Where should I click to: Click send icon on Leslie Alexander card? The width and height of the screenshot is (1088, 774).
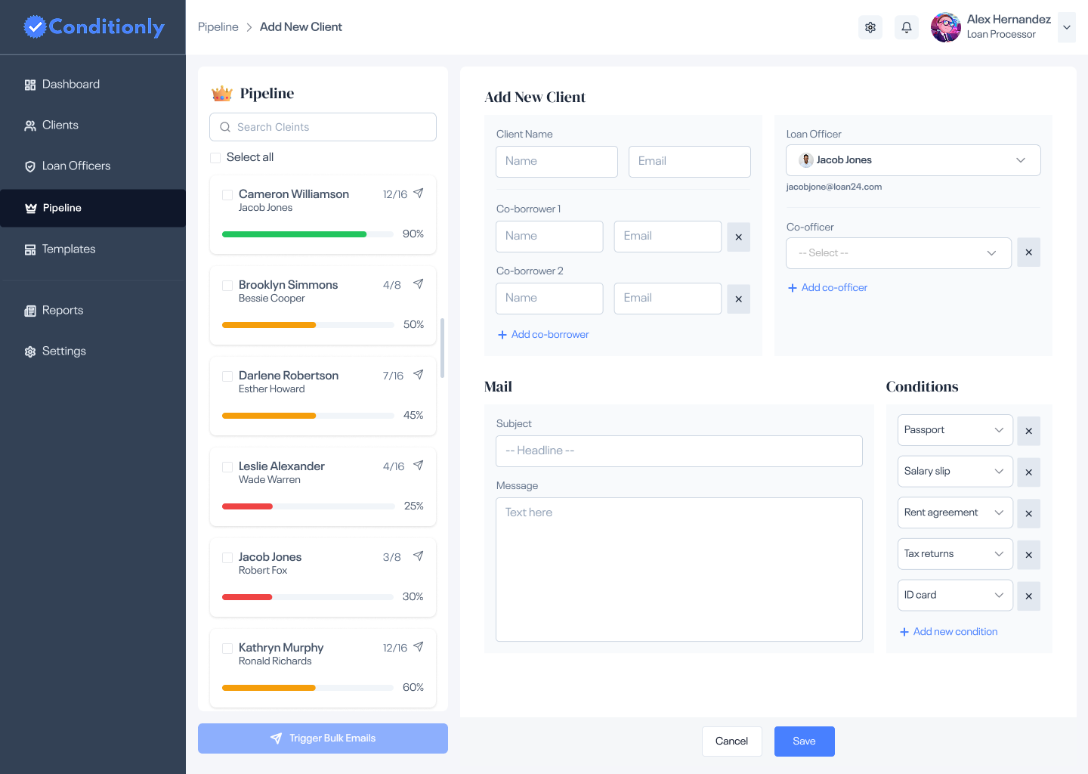(x=418, y=466)
